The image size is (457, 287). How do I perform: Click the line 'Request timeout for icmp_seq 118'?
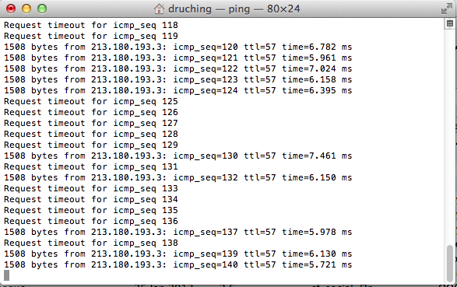point(91,25)
